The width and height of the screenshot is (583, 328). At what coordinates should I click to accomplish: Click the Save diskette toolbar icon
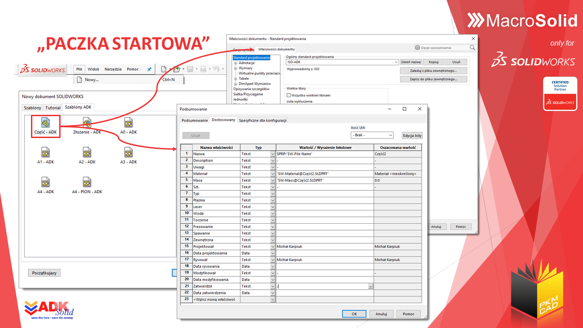(x=190, y=69)
